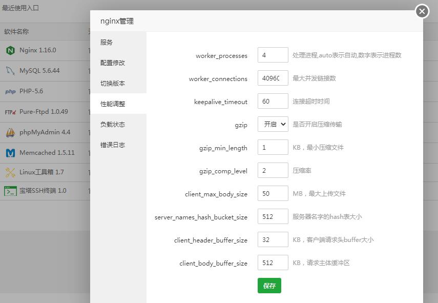Close the nginx管理 dialog
Image resolution: width=438 pixels, height=303 pixels.
pos(422,11)
